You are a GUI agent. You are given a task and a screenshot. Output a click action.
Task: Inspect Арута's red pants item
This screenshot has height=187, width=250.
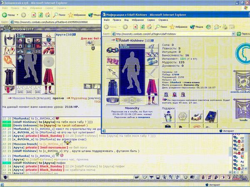[49, 76]
